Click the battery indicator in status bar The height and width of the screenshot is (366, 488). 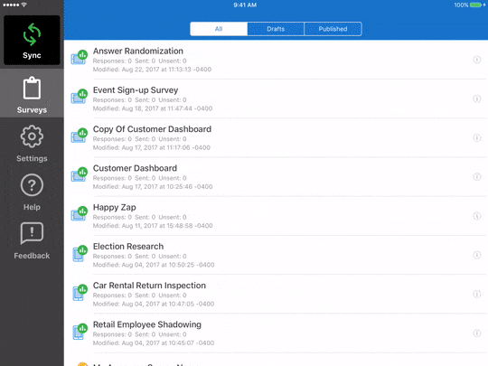(475, 5)
